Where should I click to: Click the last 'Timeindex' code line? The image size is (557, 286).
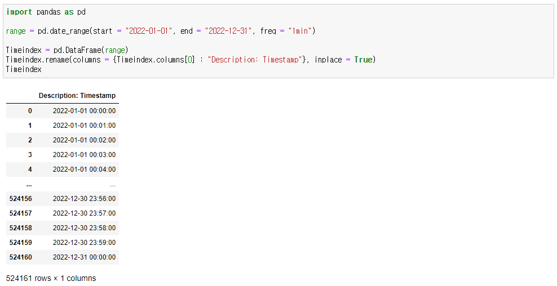(x=24, y=69)
